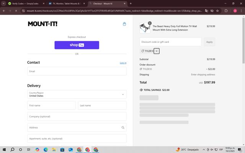Click the muted volume tray icon
245x153 pixels.
point(212,150)
